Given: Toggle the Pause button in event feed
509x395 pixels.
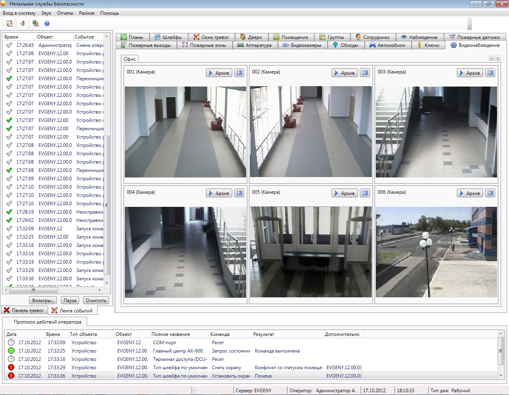Looking at the screenshot, I should [70, 301].
